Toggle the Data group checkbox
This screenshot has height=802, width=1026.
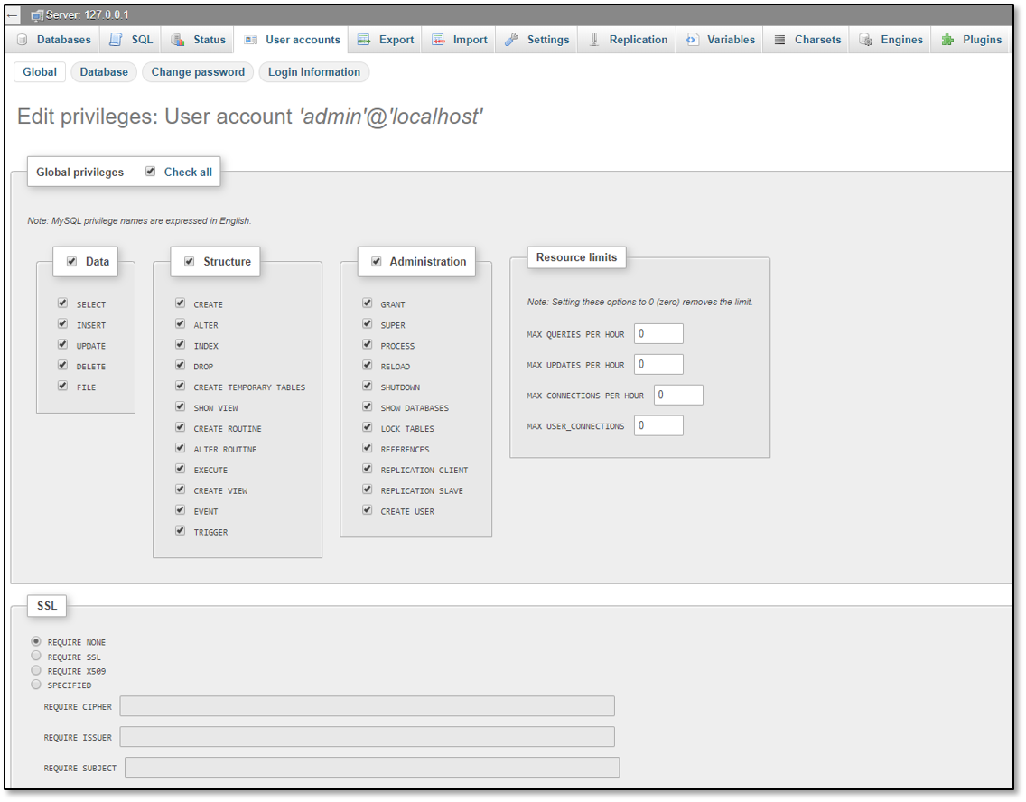click(72, 261)
